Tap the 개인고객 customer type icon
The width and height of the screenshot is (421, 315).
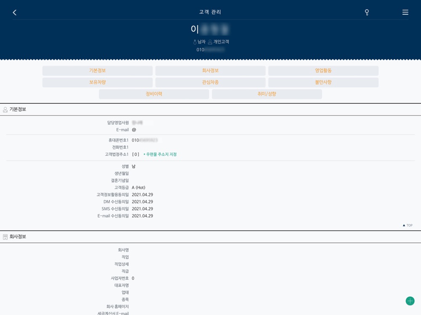(210, 42)
